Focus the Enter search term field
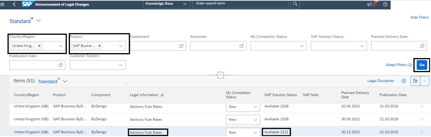This screenshot has width=431, height=137. coord(240,4)
